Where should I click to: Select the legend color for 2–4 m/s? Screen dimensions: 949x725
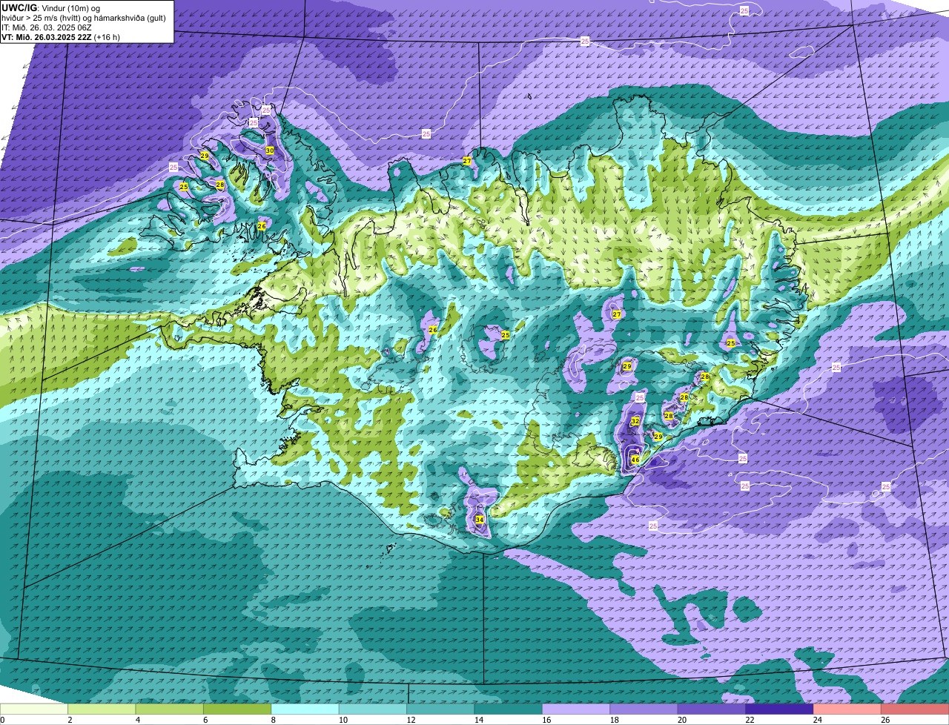pyautogui.click(x=102, y=709)
